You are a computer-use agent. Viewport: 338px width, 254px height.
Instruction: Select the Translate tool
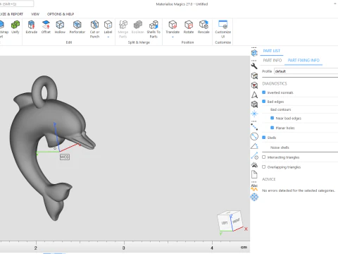coord(173,27)
